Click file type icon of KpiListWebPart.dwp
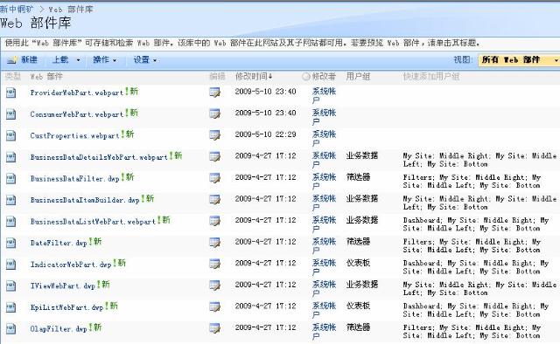 (x=11, y=307)
